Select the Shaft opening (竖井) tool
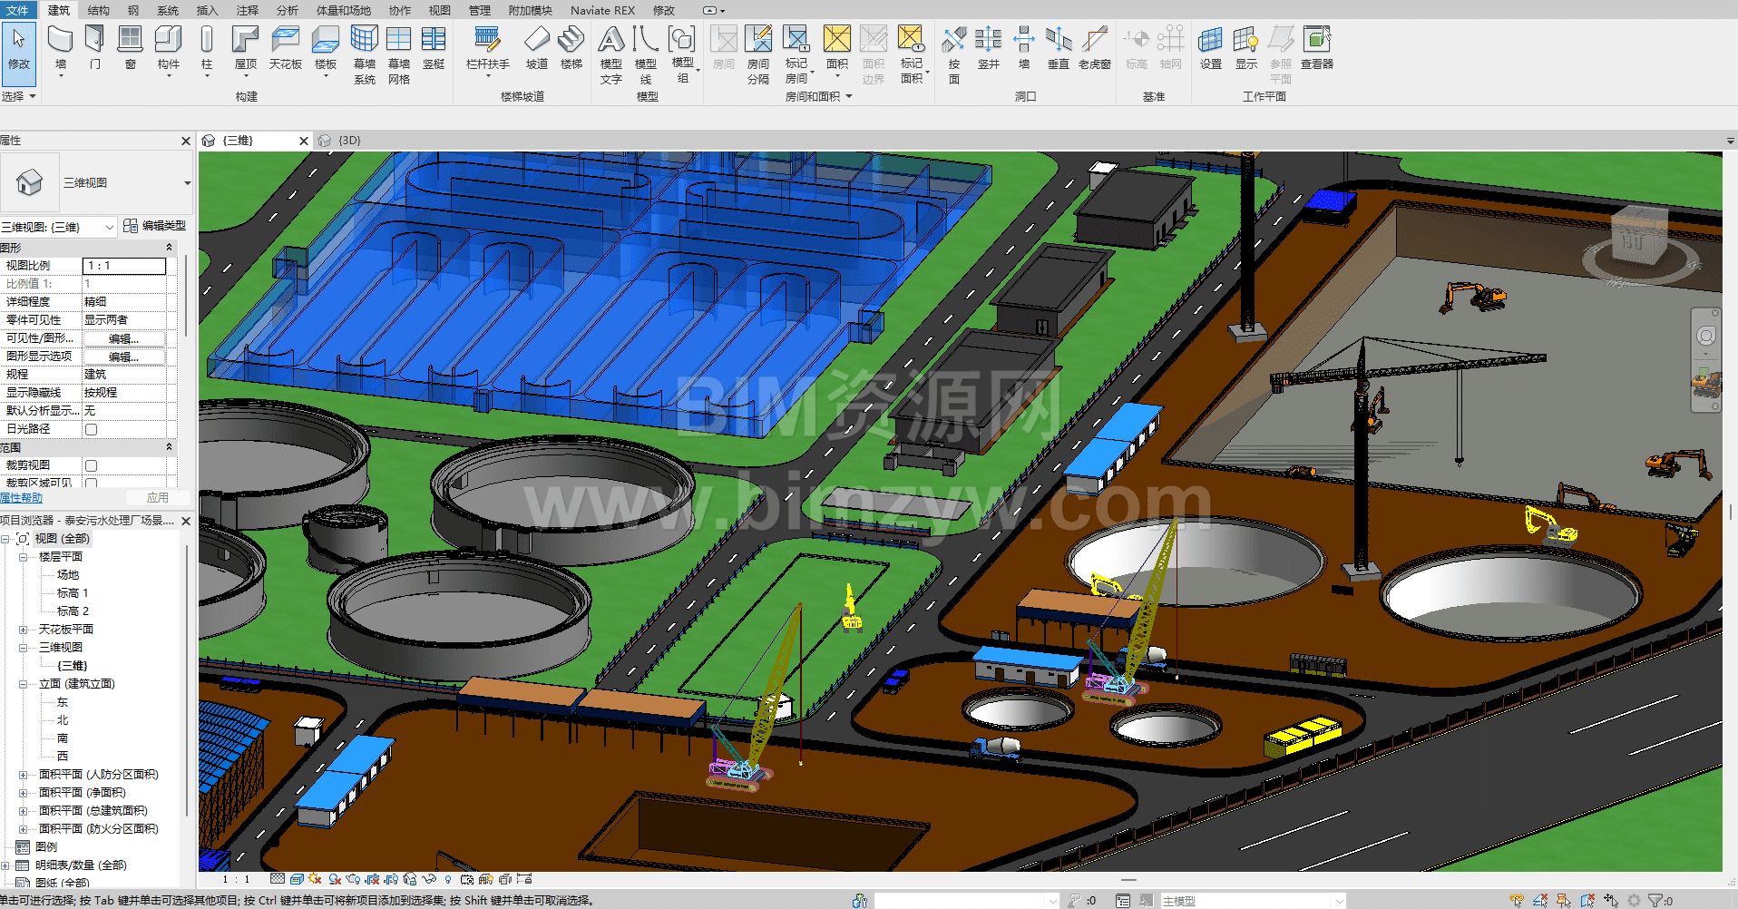Image resolution: width=1738 pixels, height=909 pixels. [989, 48]
